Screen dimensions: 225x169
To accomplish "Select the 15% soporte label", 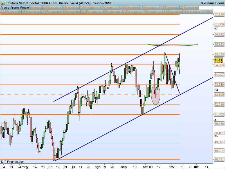I will pos(149,8).
